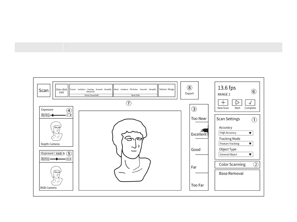Start scanning with the play icon
The image size is (297, 222).
click(237, 103)
